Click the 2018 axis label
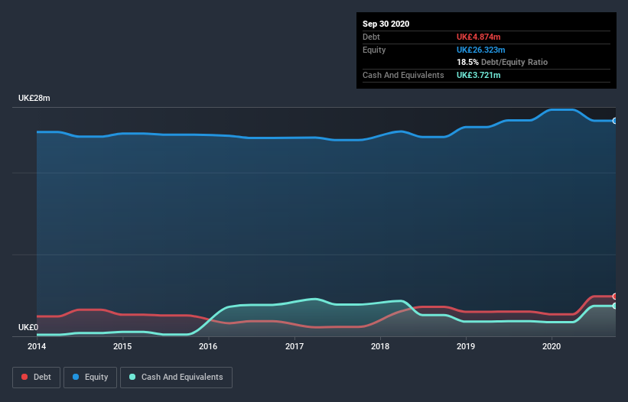The image size is (628, 402). point(380,346)
